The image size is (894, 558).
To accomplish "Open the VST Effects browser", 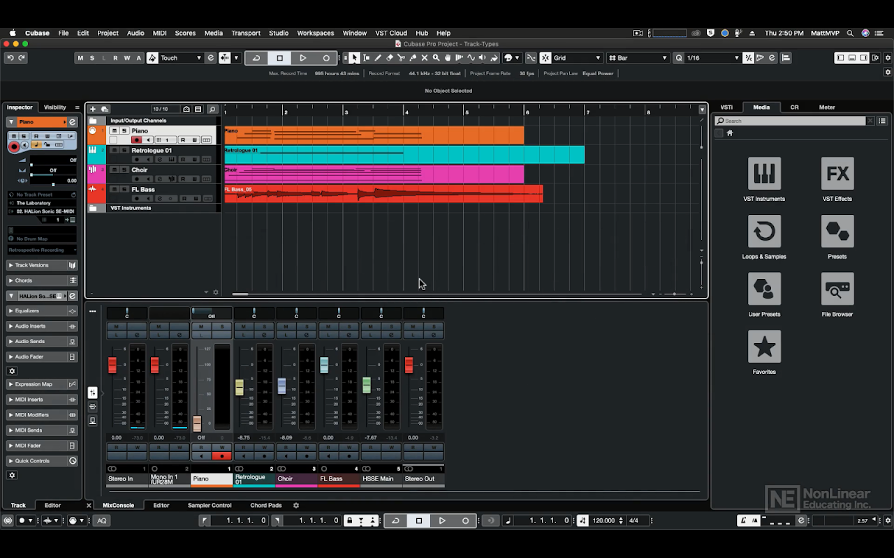I will point(837,174).
